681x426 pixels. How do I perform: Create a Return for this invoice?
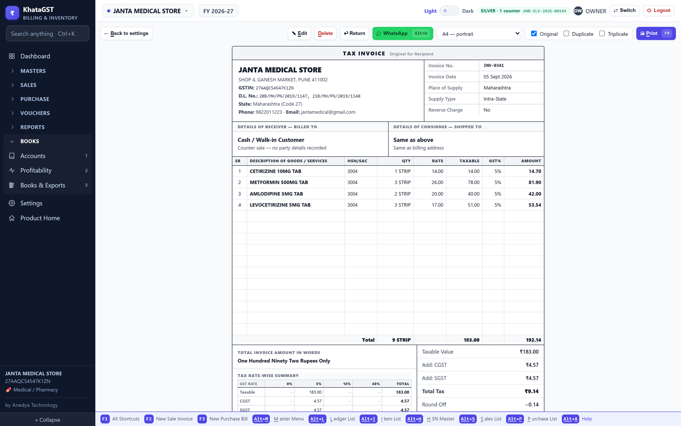[355, 33]
